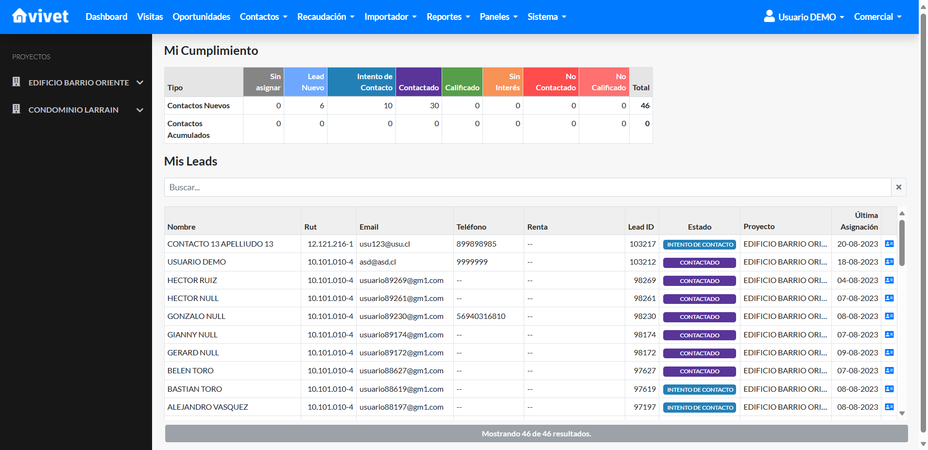Open contact card icon for HECTOR RUIZ row

[x=889, y=280]
